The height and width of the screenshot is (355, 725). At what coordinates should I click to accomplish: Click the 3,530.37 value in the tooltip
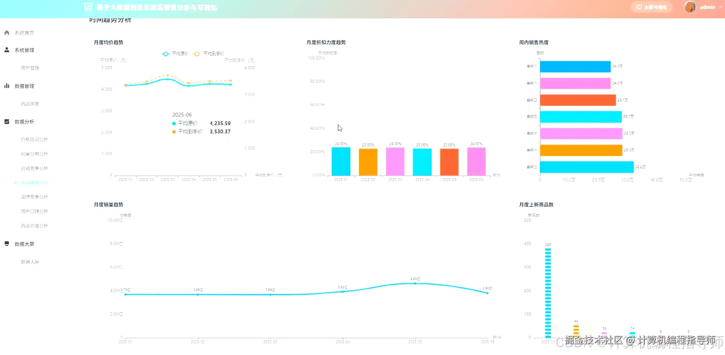pyautogui.click(x=220, y=132)
